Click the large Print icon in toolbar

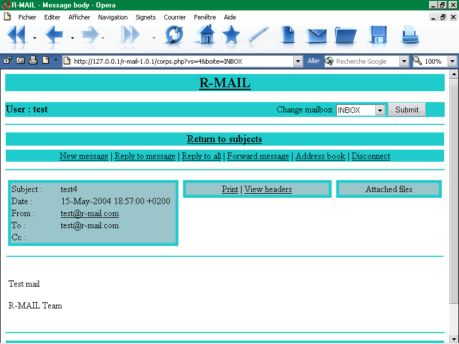pos(410,36)
